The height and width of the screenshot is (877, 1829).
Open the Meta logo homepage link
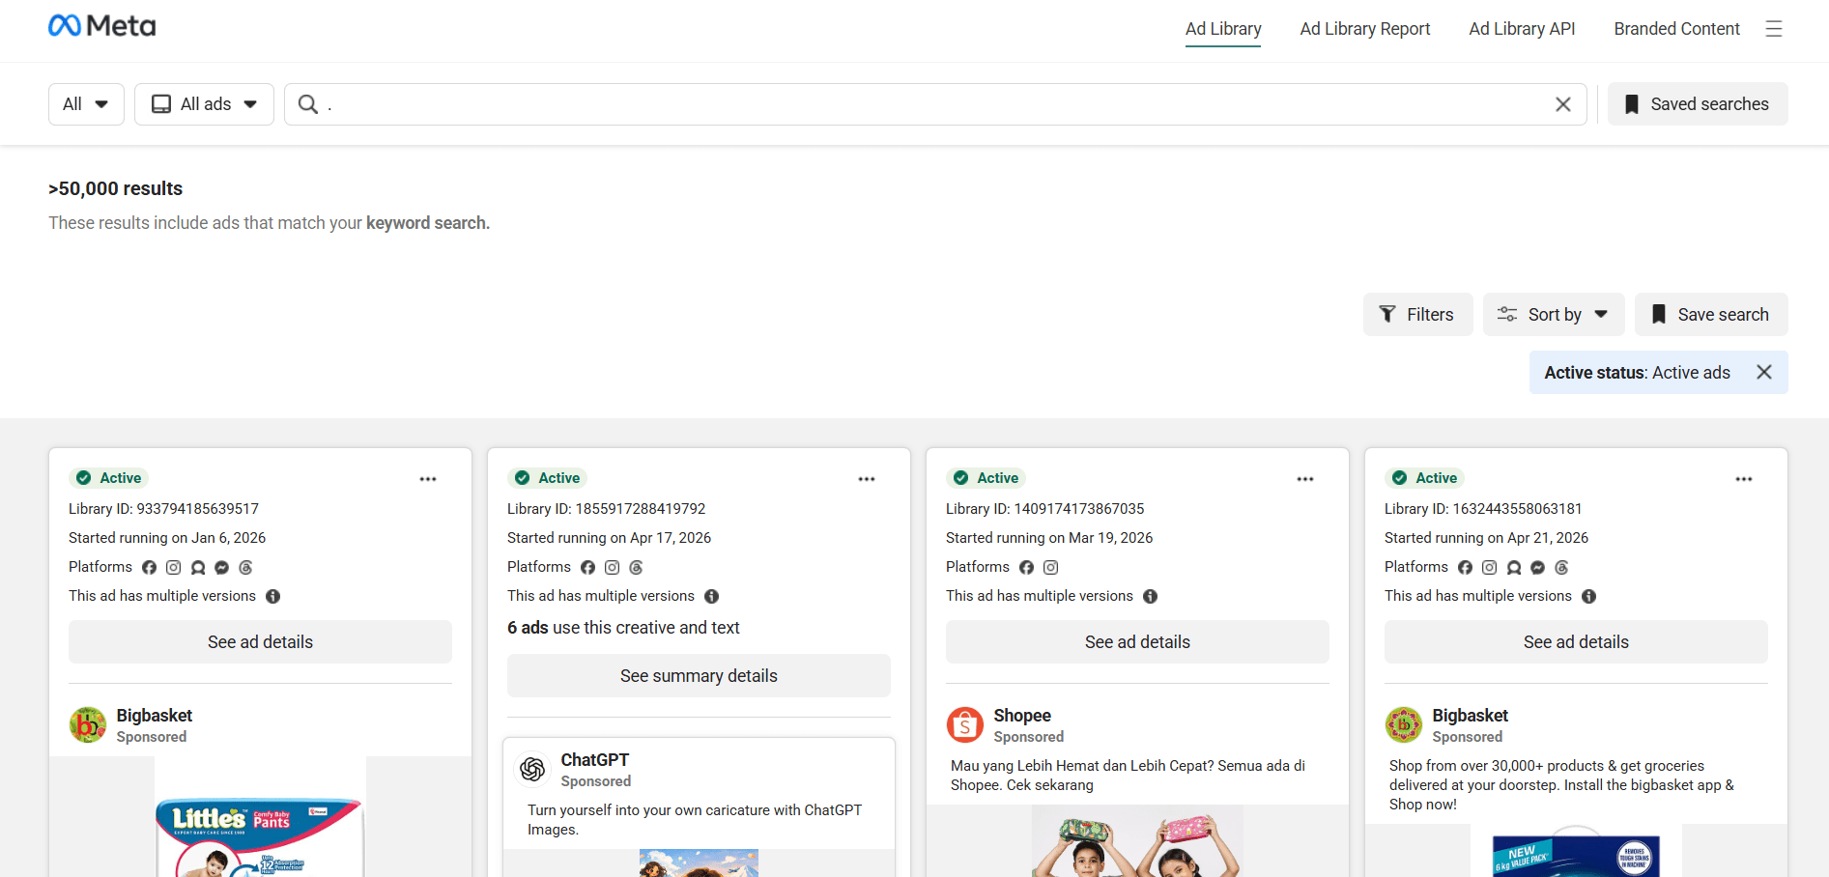101,26
